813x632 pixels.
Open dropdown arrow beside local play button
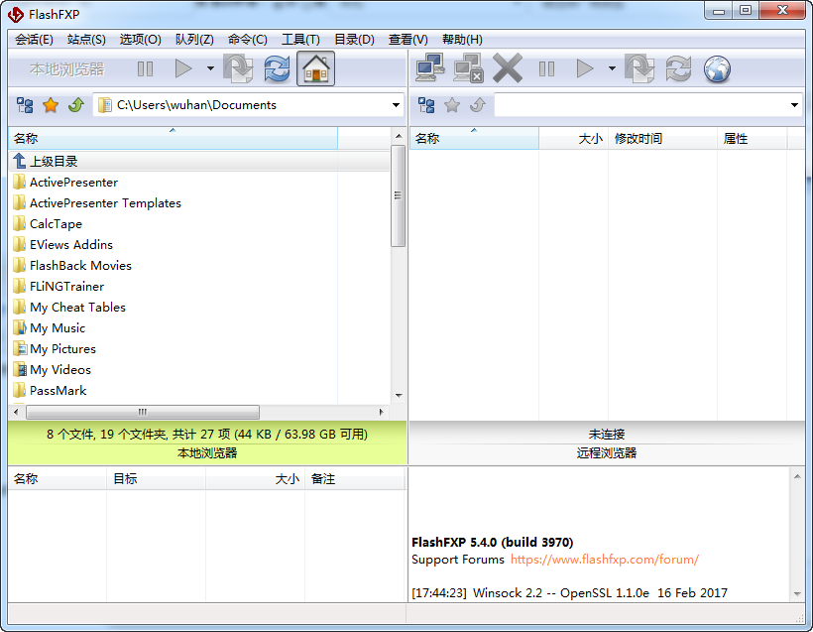point(210,68)
